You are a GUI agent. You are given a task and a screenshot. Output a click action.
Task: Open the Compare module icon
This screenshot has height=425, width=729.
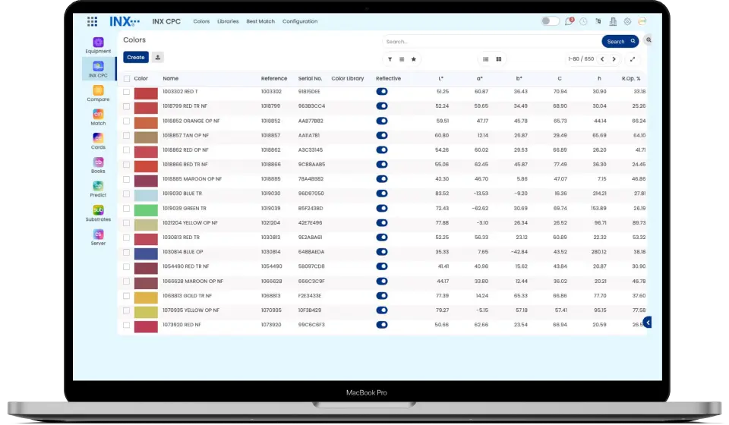tap(98, 90)
